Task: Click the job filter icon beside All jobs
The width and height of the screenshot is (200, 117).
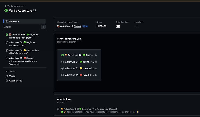Action: click(43, 27)
